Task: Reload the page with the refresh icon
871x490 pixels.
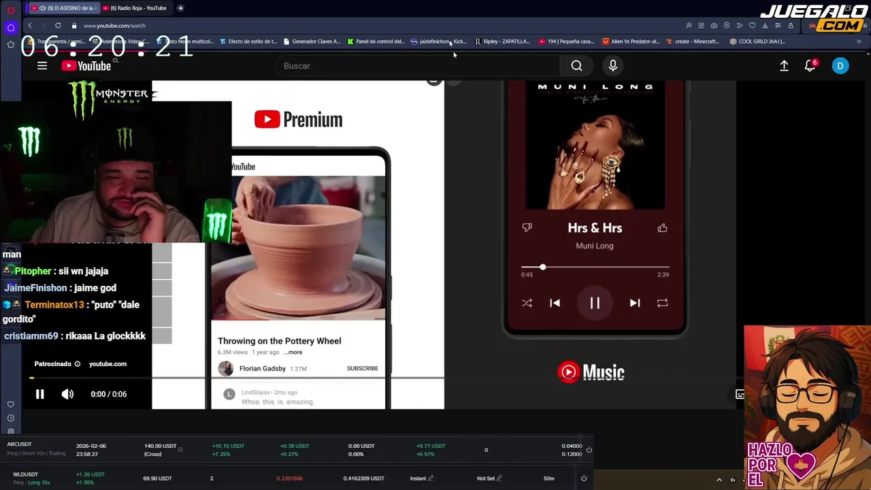Action: (x=58, y=25)
